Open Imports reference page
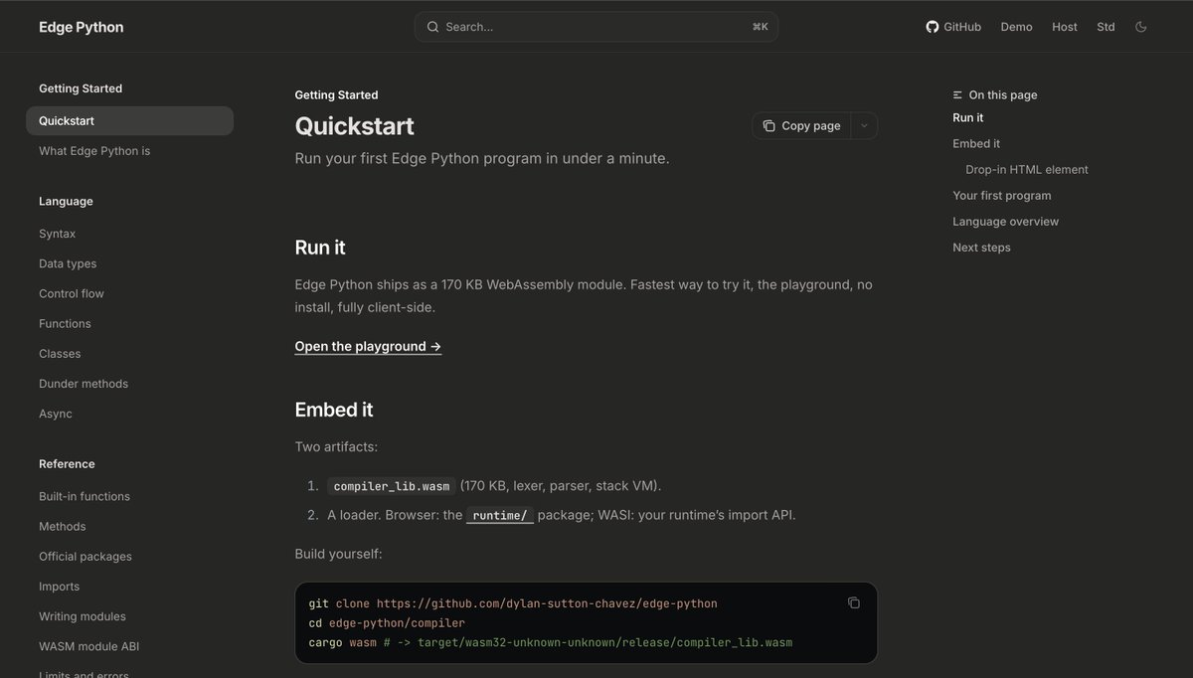Screen dimensions: 1193x678 point(59,587)
